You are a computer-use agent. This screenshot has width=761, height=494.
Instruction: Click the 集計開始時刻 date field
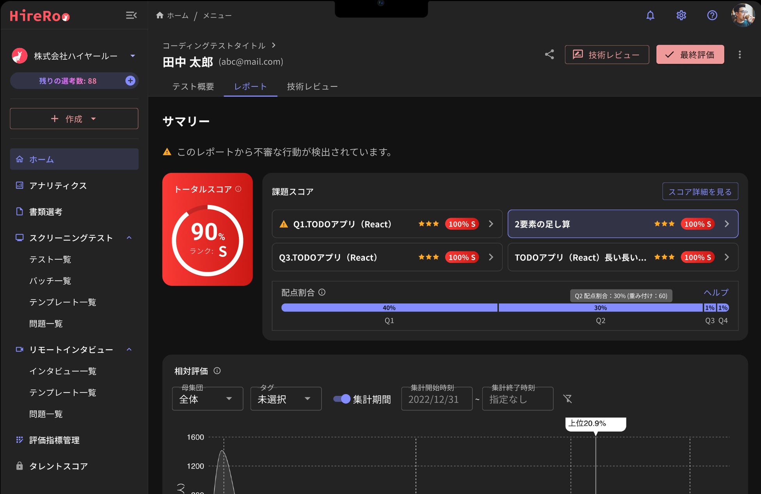pos(436,399)
